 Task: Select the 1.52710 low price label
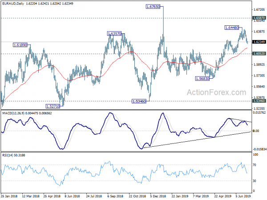[53, 106]
